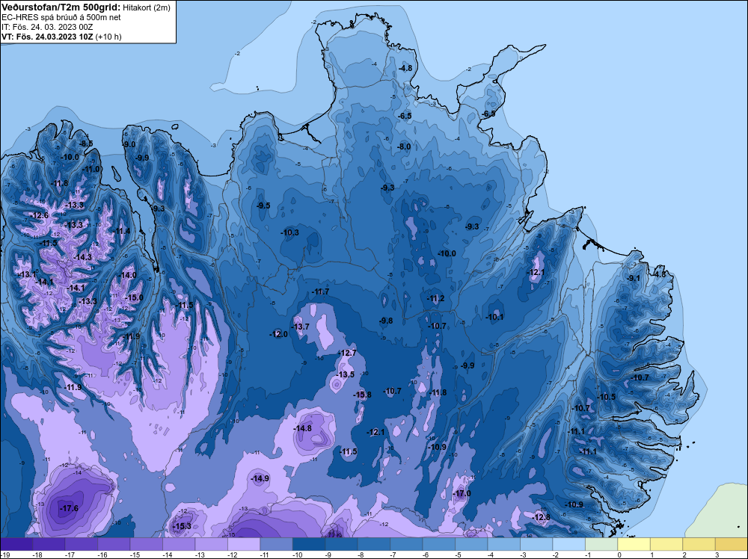The width and height of the screenshot is (748, 559).
Task: Click the 'VT: Fös. 24.03.2023 10Z (+10 h)' line
Action: click(61, 37)
